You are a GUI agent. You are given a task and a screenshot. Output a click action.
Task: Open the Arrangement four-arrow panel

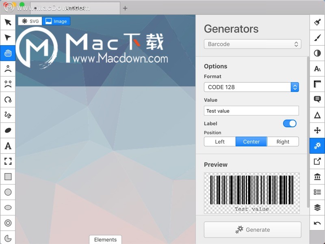tap(317, 130)
